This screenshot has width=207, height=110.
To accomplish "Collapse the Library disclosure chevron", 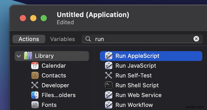I will tap(19, 56).
